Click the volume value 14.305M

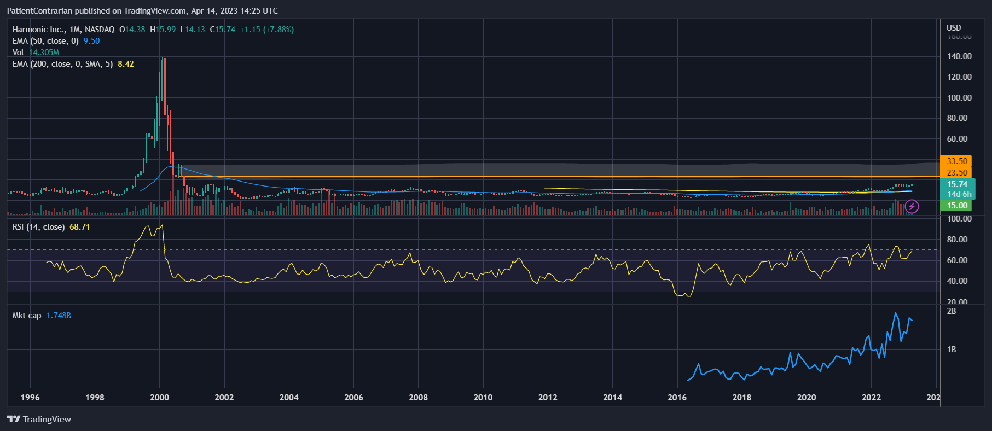click(x=44, y=53)
